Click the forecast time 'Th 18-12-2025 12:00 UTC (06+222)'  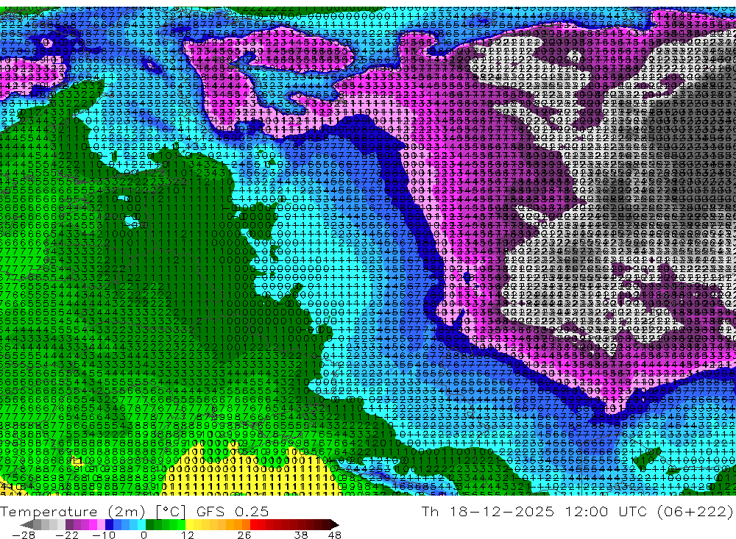click(x=577, y=511)
